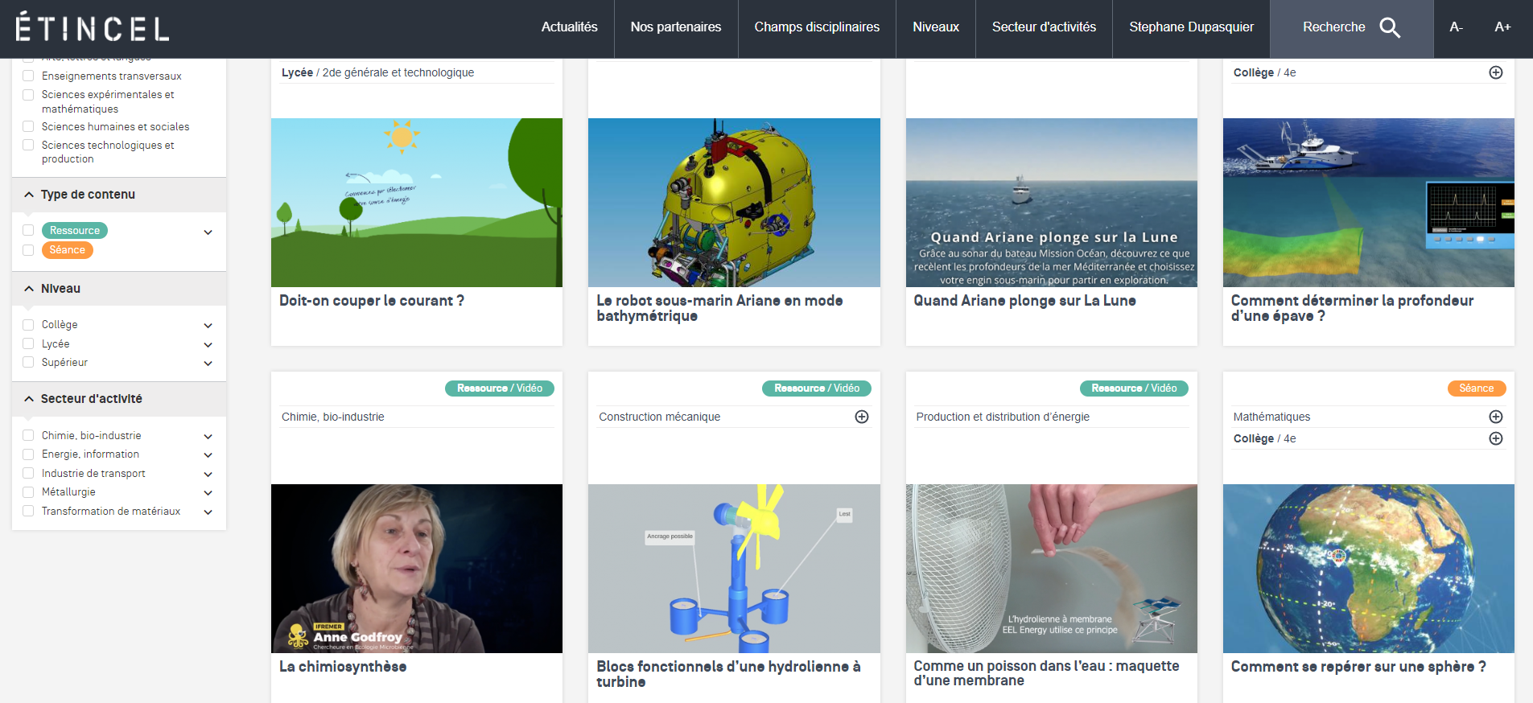The height and width of the screenshot is (703, 1533).
Task: Open the yellow Ariane robot thumbnail
Action: point(734,203)
